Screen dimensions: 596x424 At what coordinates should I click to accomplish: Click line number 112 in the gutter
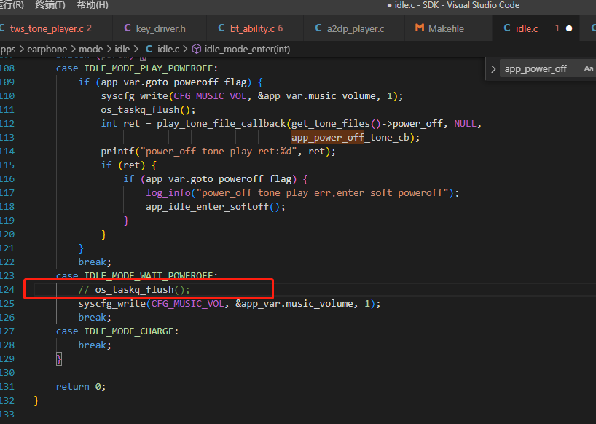[x=7, y=123]
